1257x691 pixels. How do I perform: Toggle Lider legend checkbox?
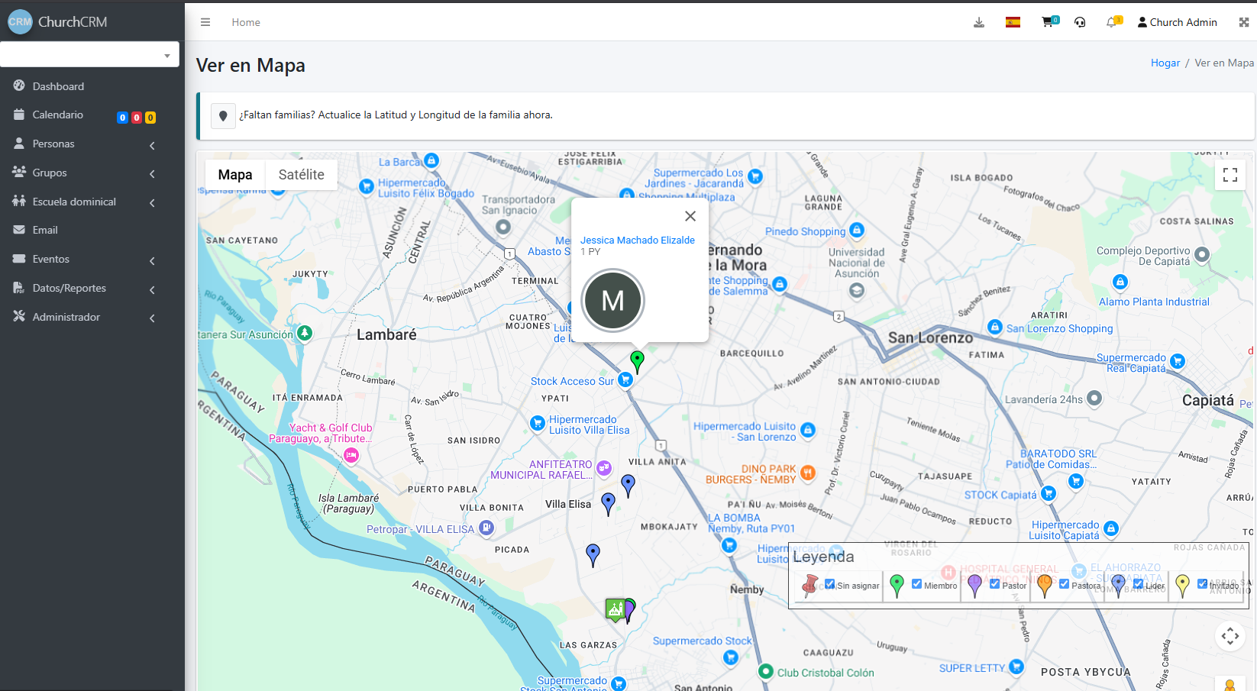coord(1138,584)
